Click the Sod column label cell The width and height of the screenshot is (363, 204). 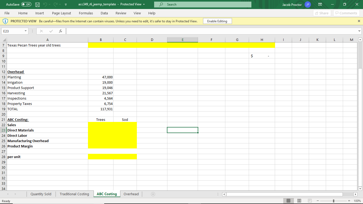(125, 120)
